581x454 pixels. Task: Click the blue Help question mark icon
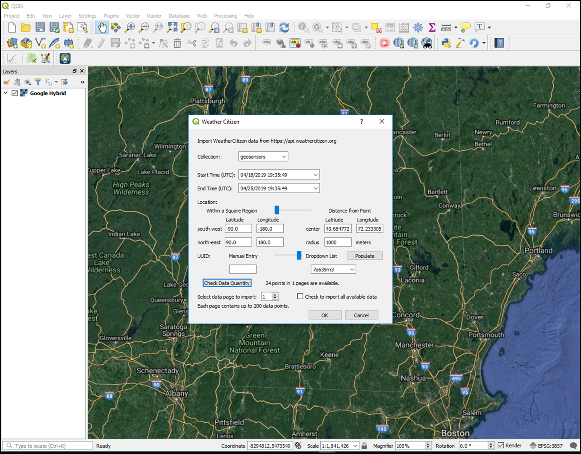click(x=499, y=43)
